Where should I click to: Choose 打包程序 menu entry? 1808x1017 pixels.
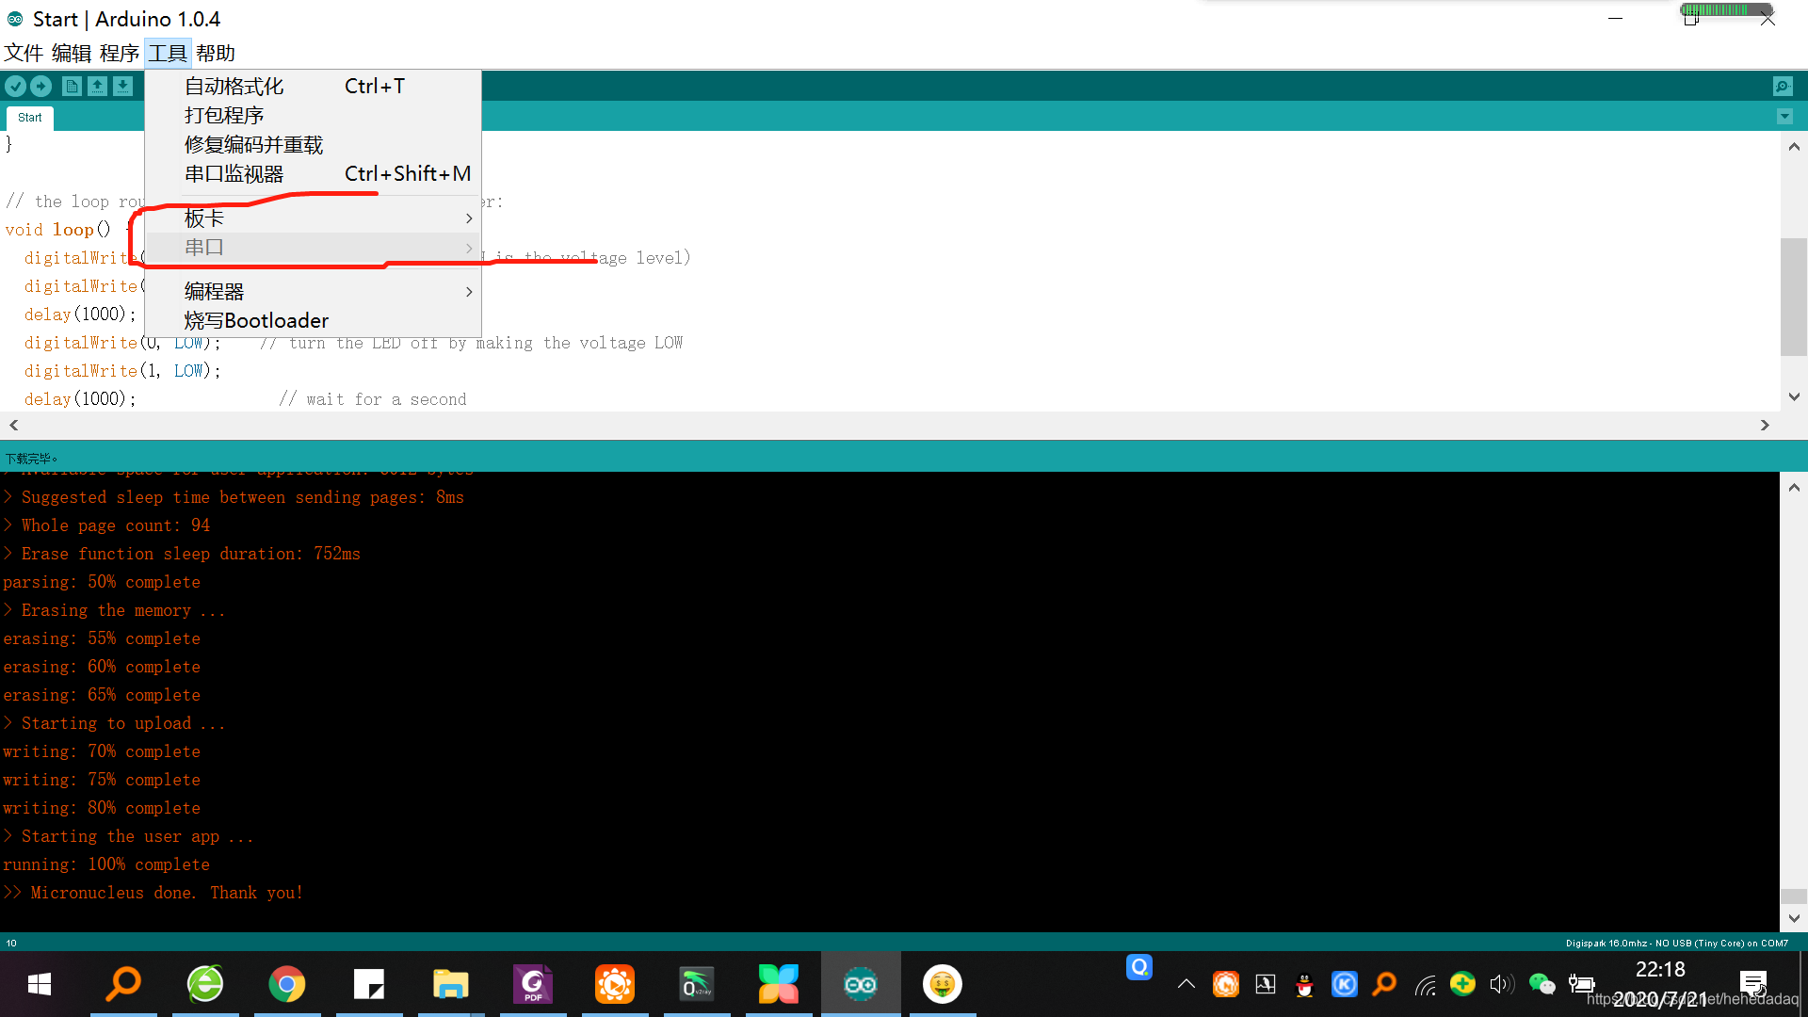[x=313, y=116]
